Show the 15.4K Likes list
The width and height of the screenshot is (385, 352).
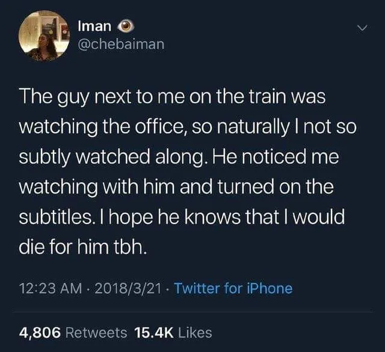173,332
